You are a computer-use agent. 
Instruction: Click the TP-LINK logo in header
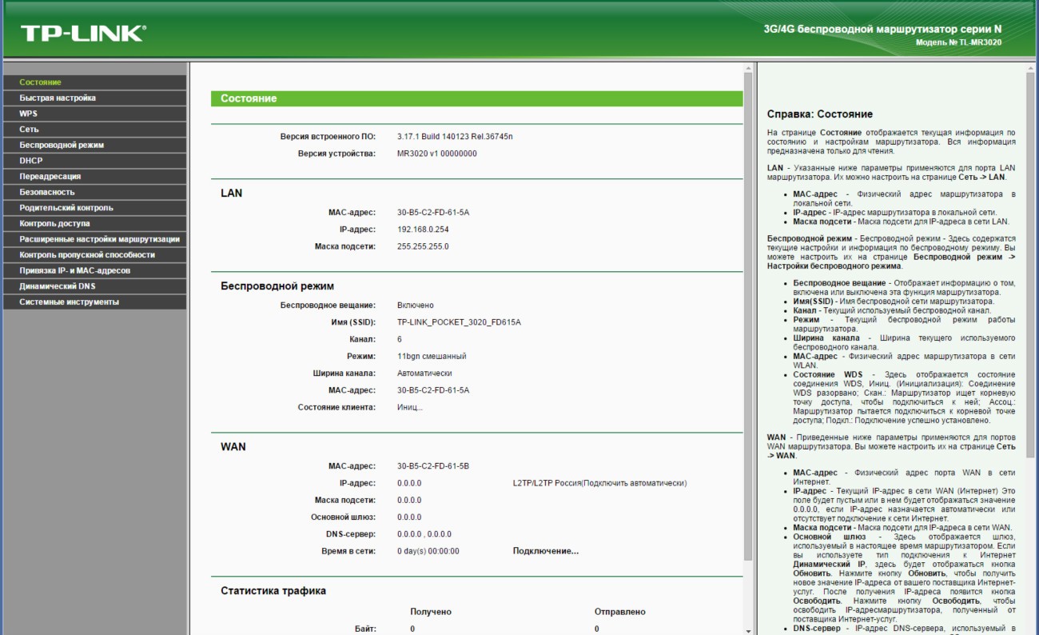pos(83,33)
